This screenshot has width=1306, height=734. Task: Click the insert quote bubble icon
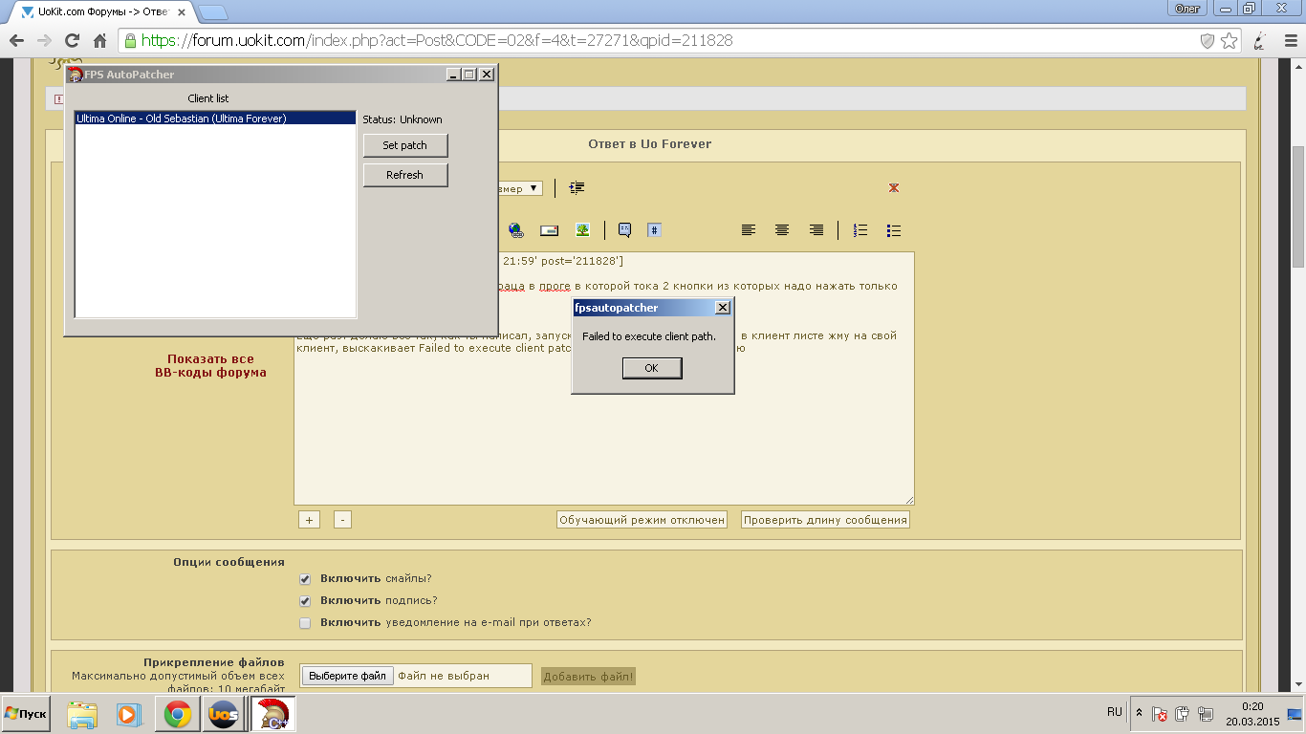(x=624, y=230)
